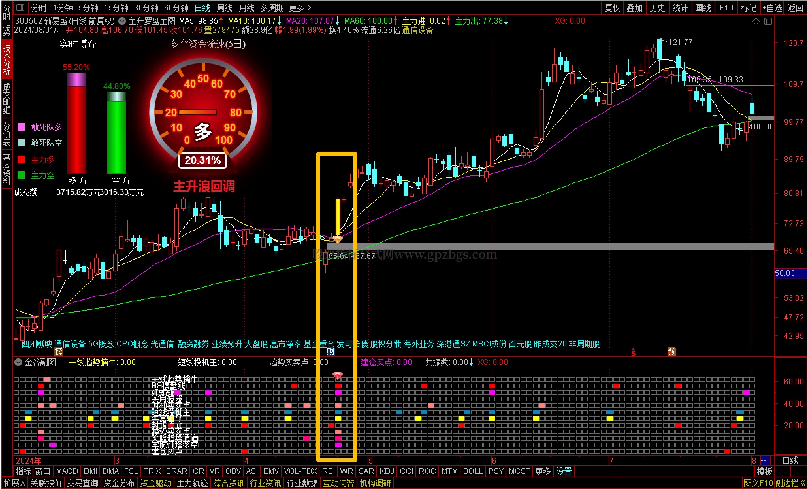
Task: Click the 财 finance badge marker
Action: click(331, 352)
